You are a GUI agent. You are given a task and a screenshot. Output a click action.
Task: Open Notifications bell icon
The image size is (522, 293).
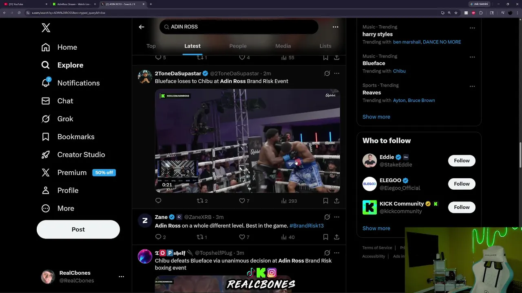46,83
